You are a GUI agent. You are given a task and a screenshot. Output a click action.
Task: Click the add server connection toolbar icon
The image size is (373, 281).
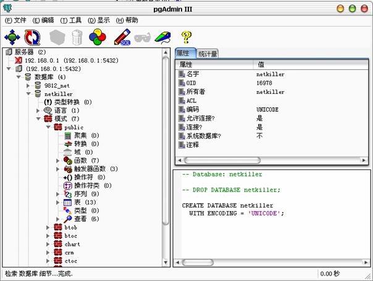12,37
